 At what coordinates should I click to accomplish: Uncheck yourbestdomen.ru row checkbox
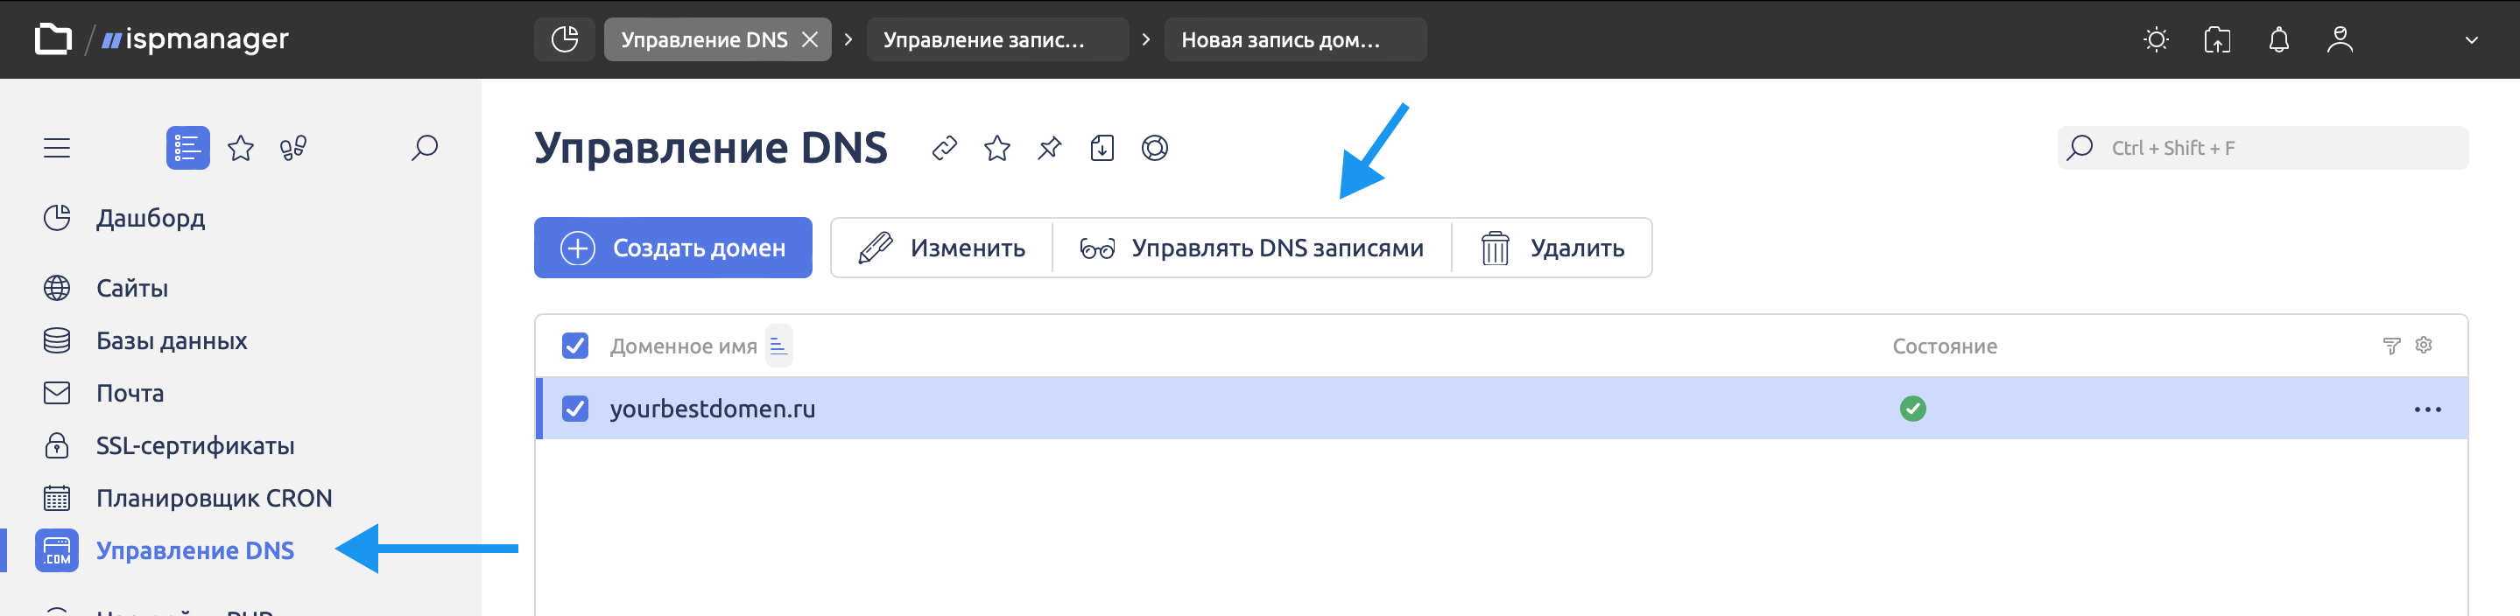575,408
